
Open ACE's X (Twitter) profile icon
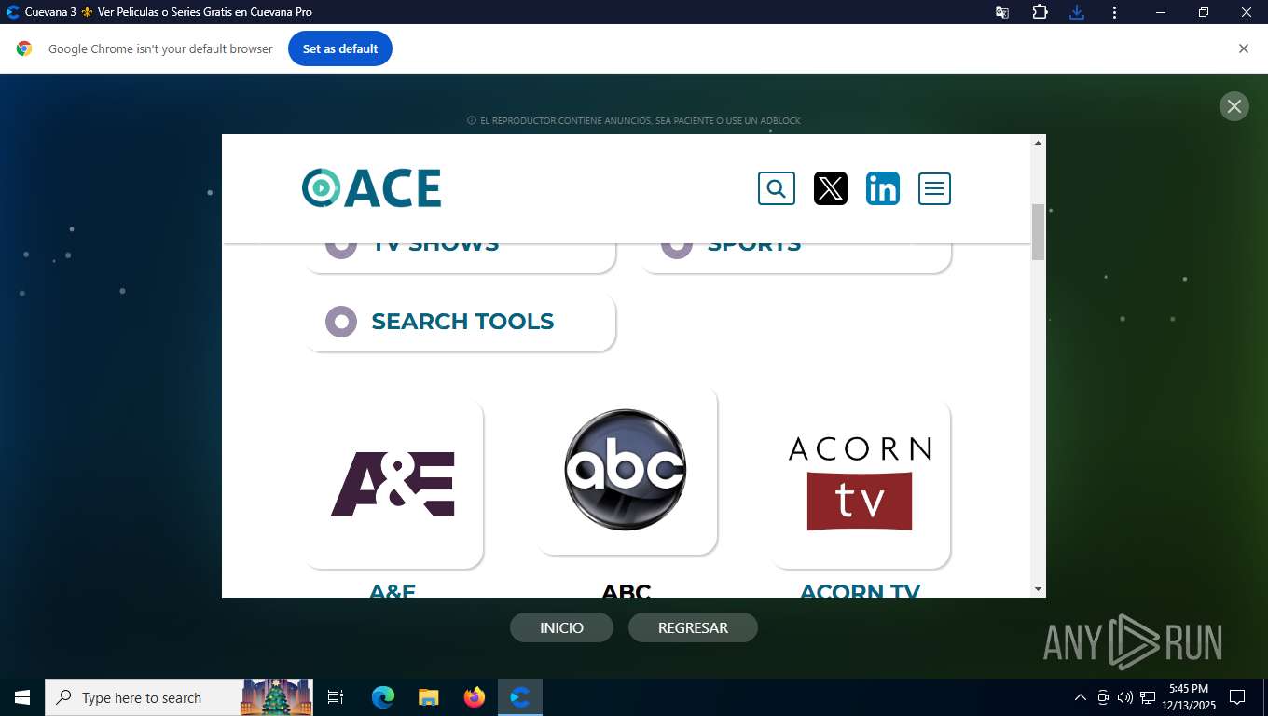click(831, 189)
